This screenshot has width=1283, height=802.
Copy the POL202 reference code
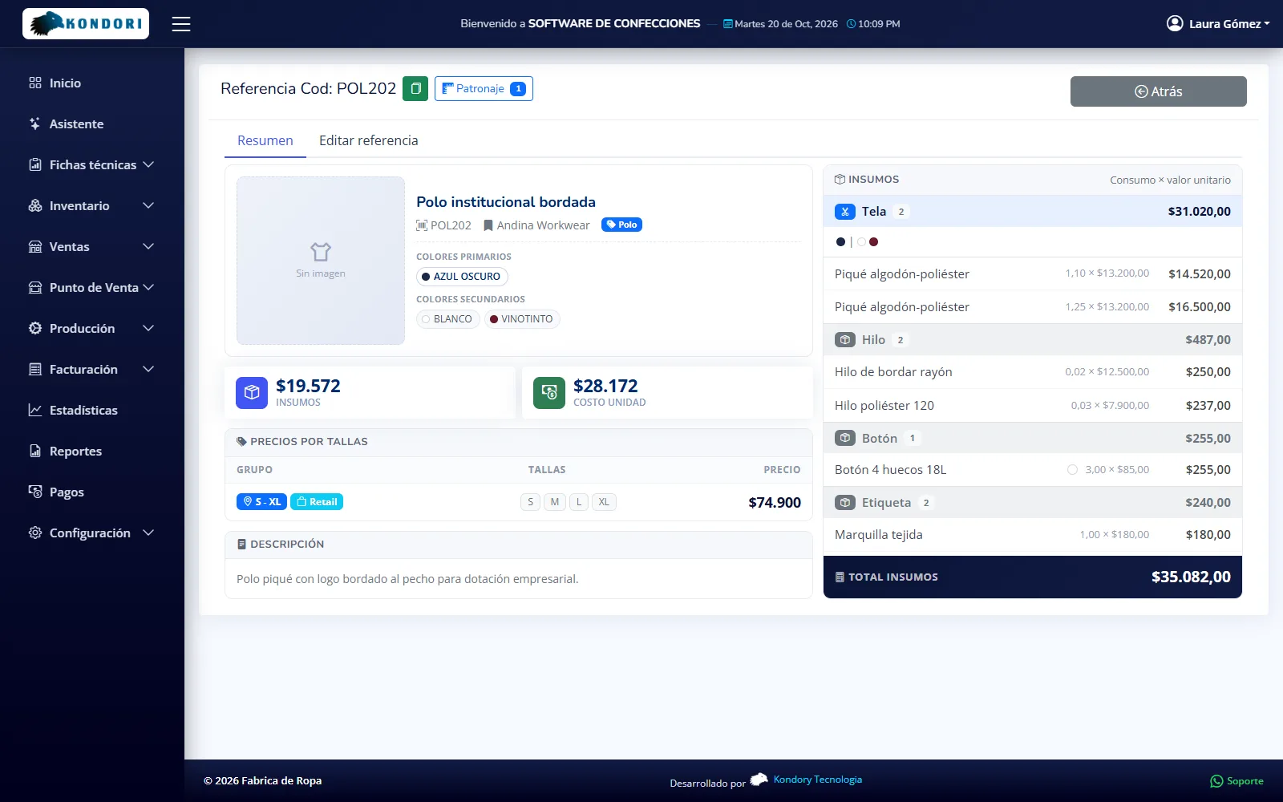click(x=415, y=88)
